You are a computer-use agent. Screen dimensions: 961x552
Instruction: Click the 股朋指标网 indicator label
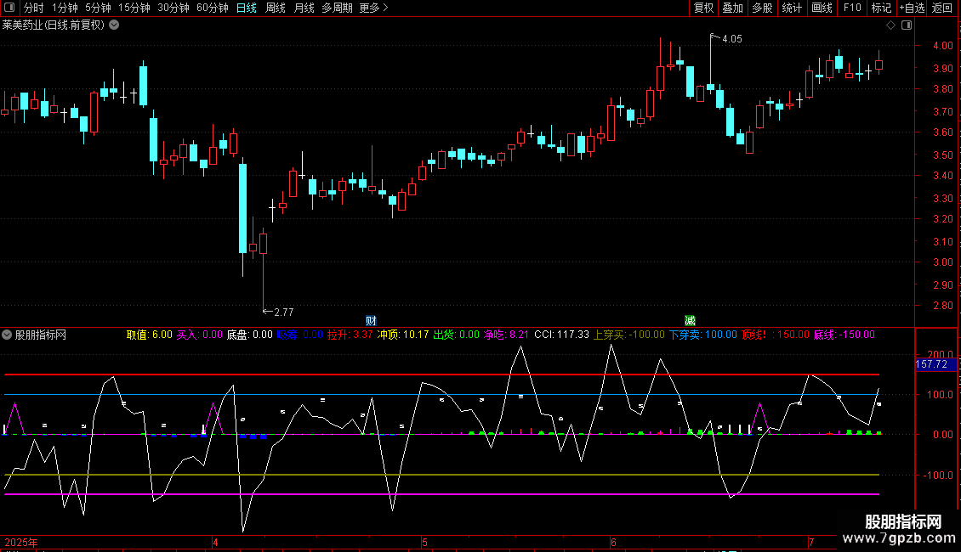click(41, 335)
